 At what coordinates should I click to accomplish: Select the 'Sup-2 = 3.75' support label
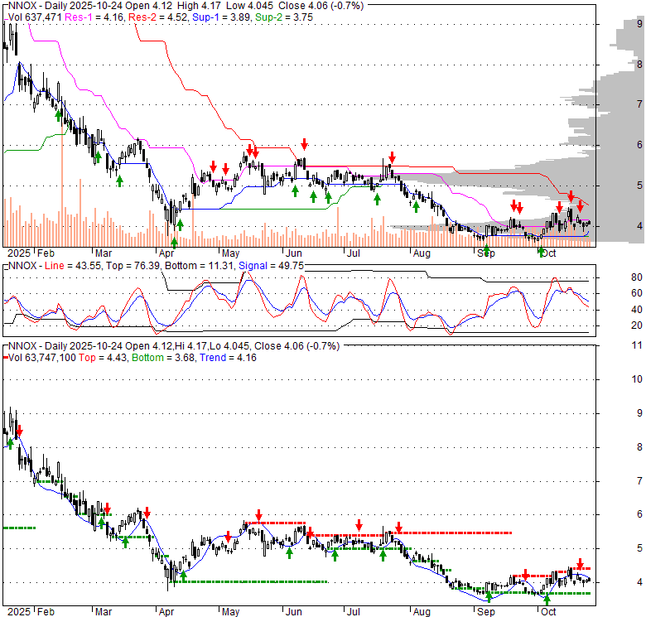pyautogui.click(x=284, y=17)
